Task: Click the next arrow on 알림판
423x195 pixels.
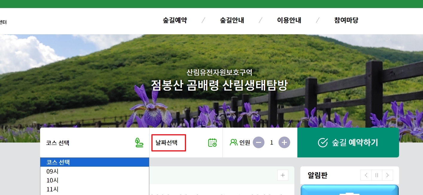Action: pyautogui.click(x=387, y=175)
